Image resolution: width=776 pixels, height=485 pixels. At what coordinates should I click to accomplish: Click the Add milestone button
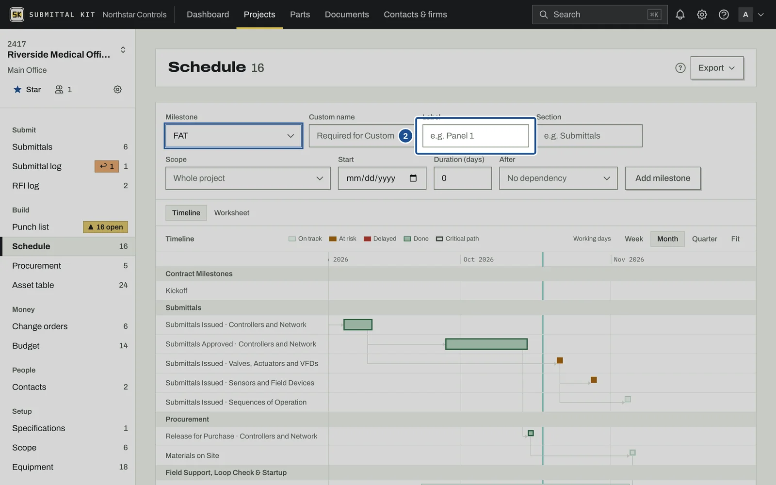[663, 178]
